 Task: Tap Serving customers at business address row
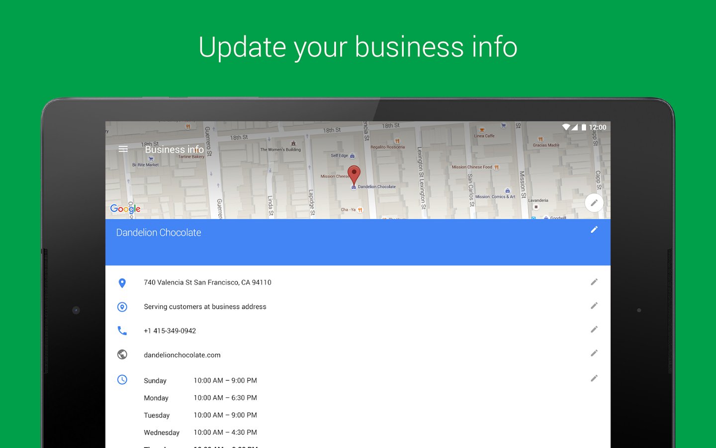point(205,307)
